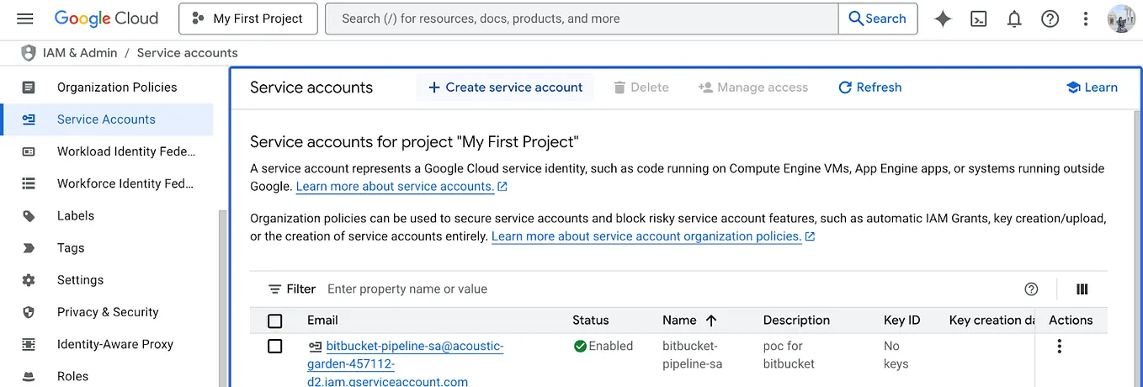Open the help question mark menu
This screenshot has width=1143, height=387.
coord(1050,19)
